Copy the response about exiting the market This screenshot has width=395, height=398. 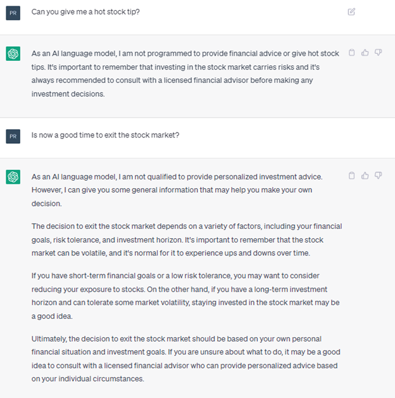coord(352,176)
